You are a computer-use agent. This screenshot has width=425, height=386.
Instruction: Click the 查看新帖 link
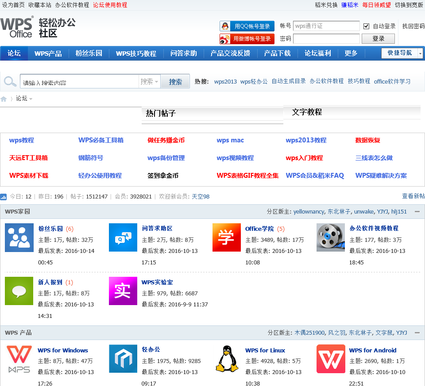click(413, 196)
